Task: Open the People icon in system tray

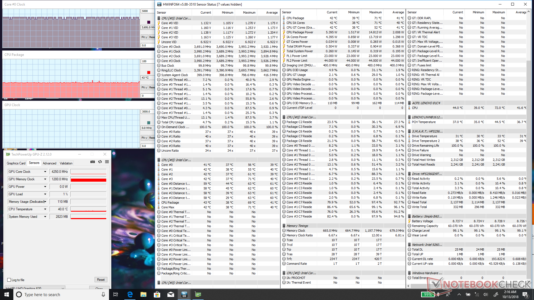Action: coord(448,294)
